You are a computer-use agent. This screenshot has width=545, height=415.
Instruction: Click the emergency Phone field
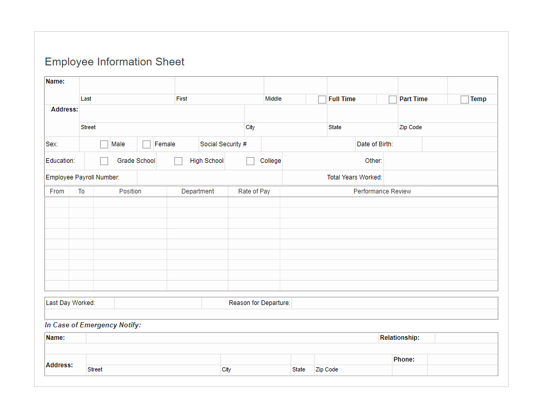(x=462, y=360)
